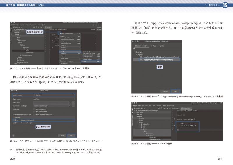Click OK in the Create Test dialog
This screenshot has height=165, width=233.
[x=71, y=136]
